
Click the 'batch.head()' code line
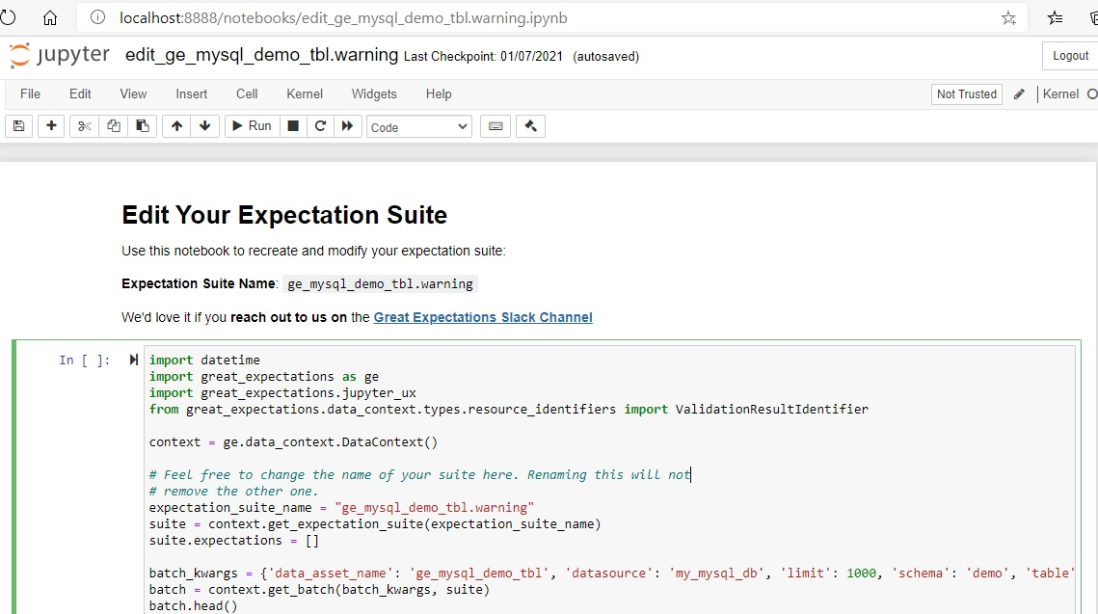pyautogui.click(x=193, y=605)
